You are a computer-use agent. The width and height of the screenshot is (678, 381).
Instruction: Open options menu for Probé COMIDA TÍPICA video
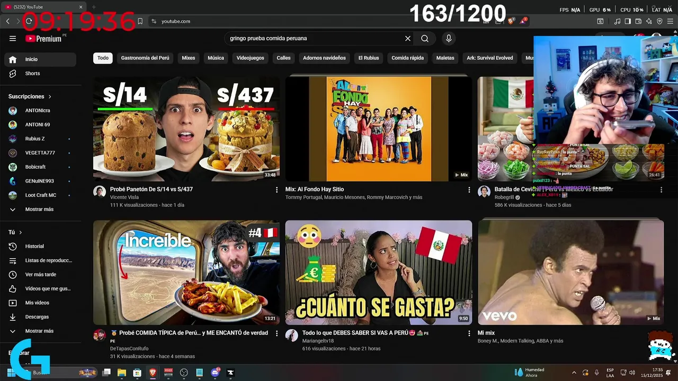click(276, 333)
